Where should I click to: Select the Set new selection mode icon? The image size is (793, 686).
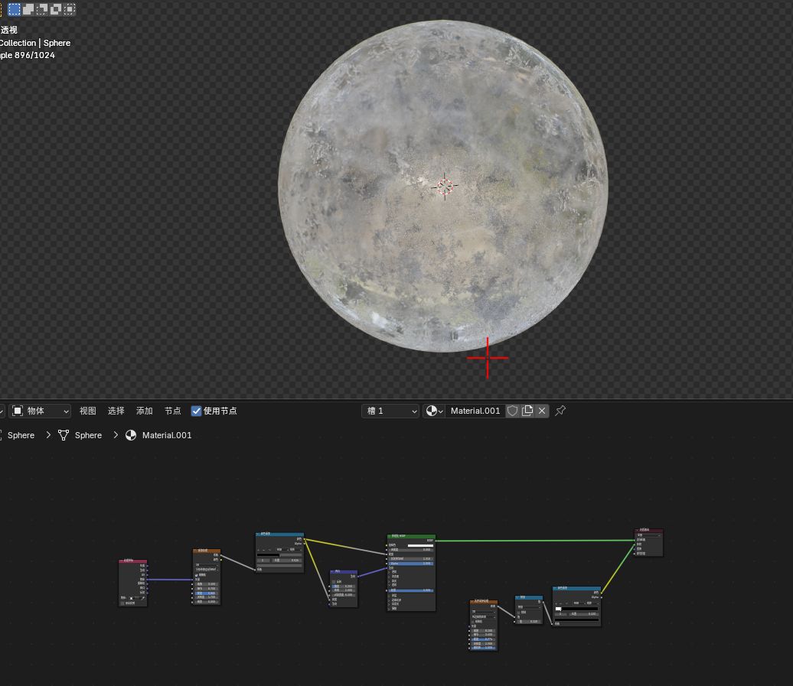click(x=15, y=9)
